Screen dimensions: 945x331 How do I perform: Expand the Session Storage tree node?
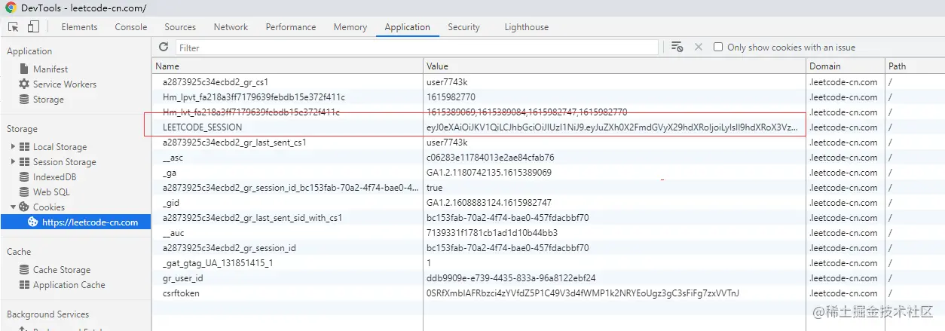(13, 161)
